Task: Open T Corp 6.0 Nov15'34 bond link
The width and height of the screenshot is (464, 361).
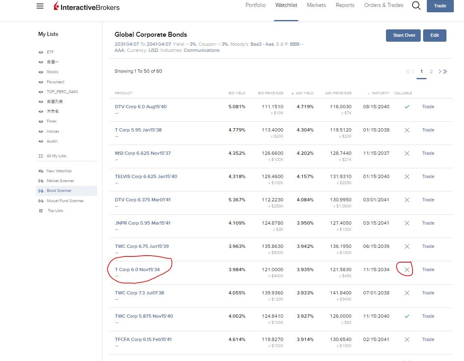Action: [x=137, y=270]
